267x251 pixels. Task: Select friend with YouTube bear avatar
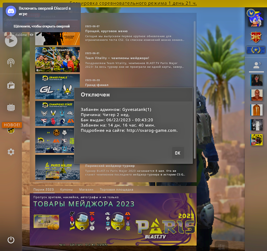click(257, 140)
